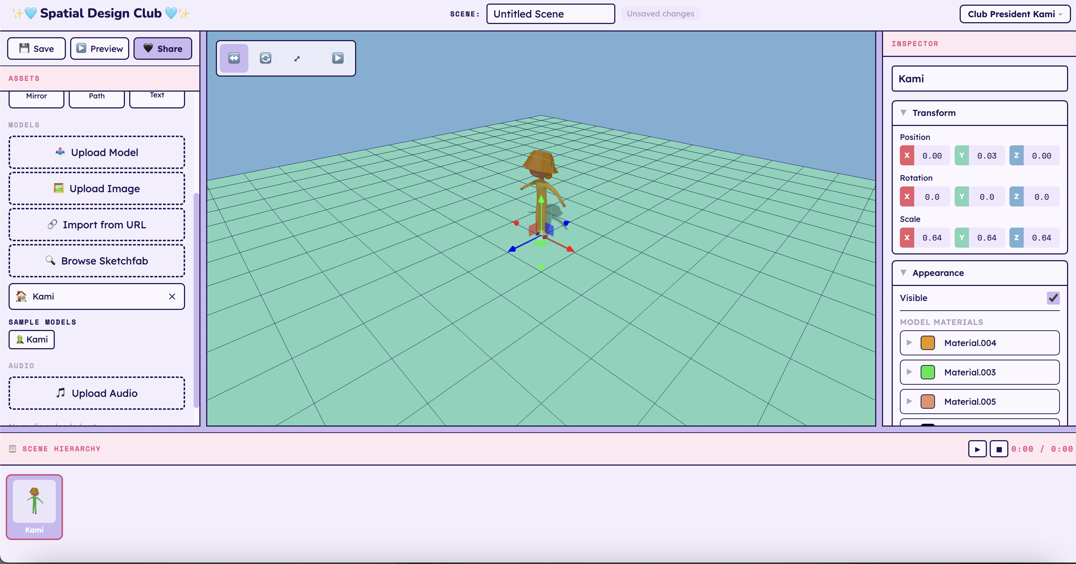
Task: Toggle the Visible checkbox in Appearance
Action: click(x=1053, y=298)
